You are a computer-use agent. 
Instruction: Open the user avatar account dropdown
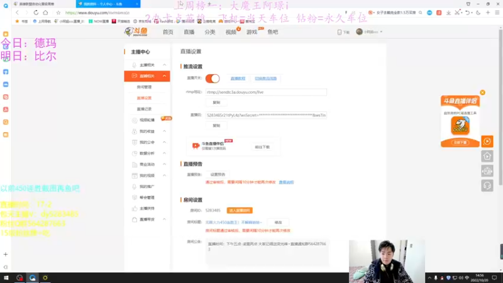point(369,32)
